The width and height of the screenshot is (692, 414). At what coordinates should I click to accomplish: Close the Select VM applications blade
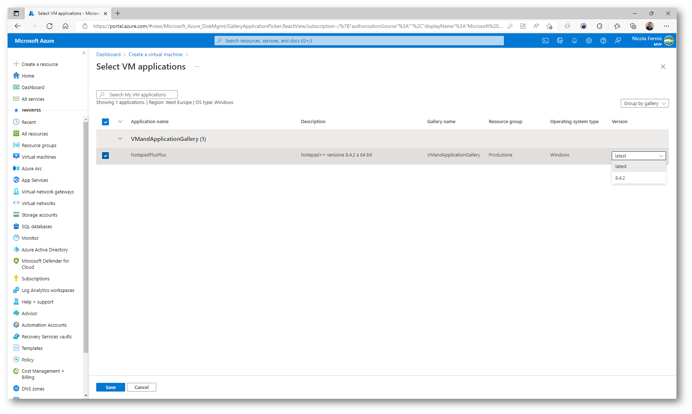(663, 67)
